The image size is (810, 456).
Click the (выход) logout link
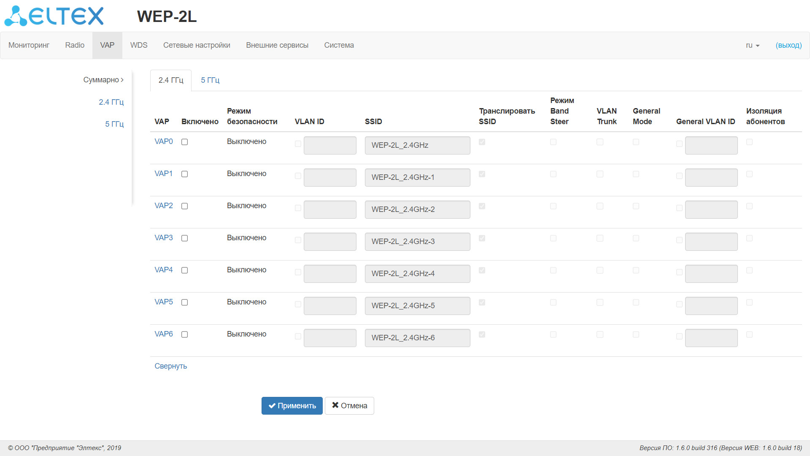pos(788,45)
